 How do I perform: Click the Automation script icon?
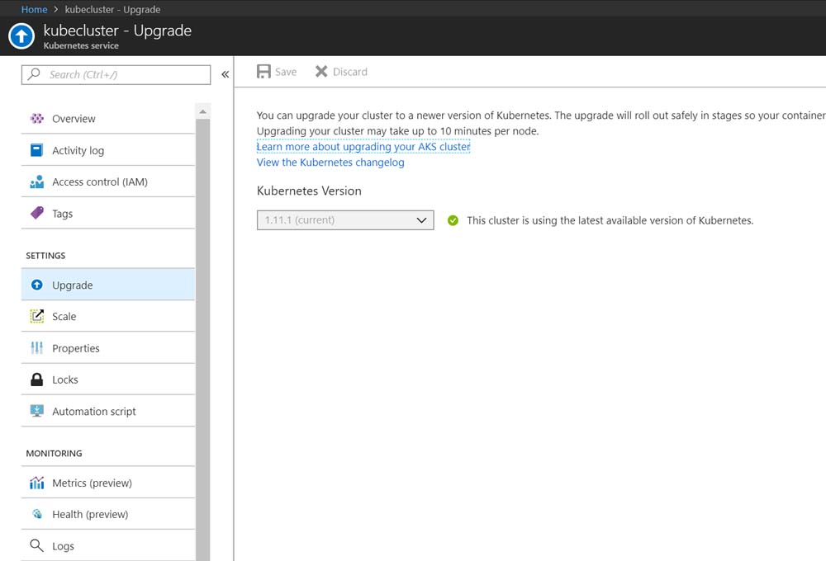[37, 412]
